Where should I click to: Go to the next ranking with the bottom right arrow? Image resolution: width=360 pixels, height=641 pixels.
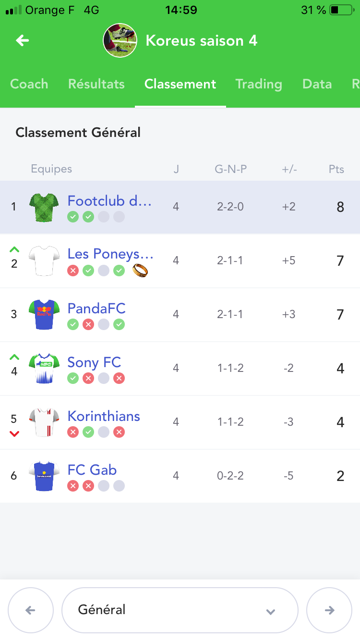coord(329,610)
